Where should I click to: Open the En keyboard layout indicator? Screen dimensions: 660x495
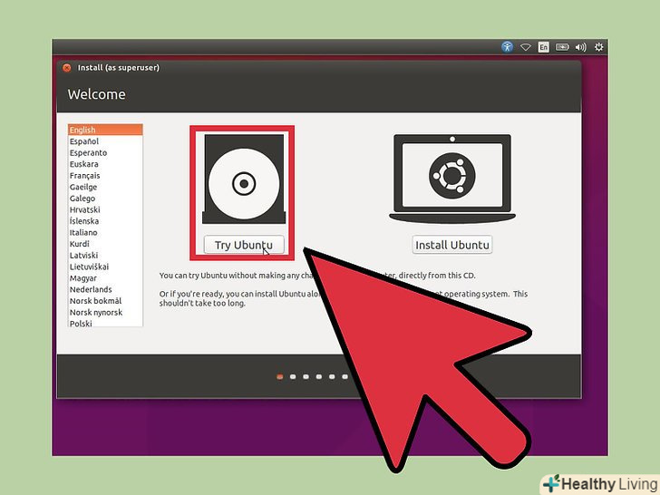click(x=543, y=47)
